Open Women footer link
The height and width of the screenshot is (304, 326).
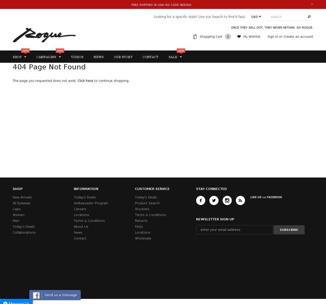pyautogui.click(x=18, y=215)
